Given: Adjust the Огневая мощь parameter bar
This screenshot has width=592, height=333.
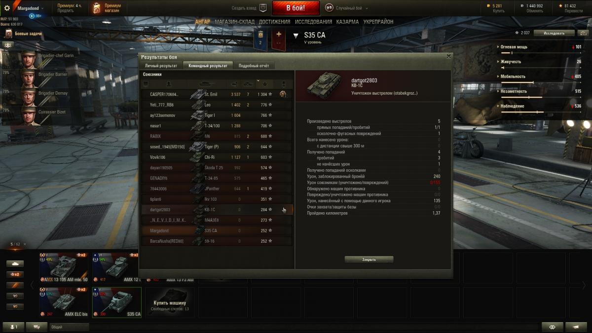Looking at the screenshot, I should pyautogui.click(x=540, y=52).
